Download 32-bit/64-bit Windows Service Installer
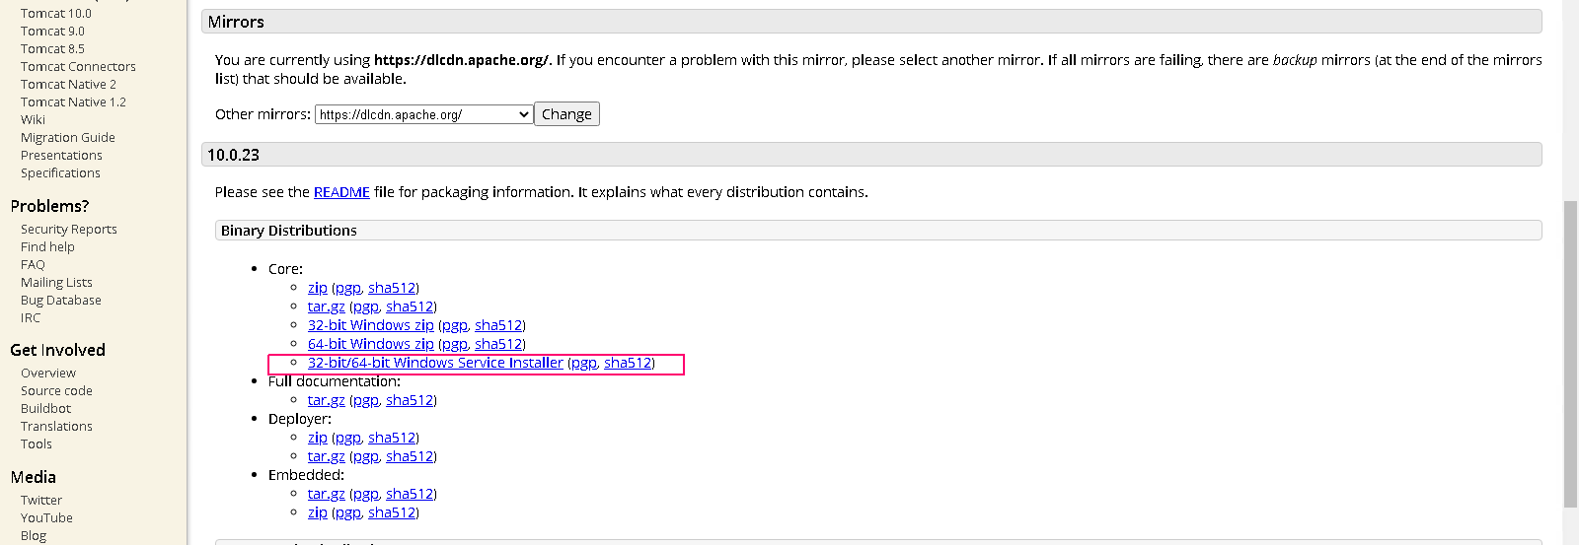Screen dimensions: 1579x545 click(435, 363)
